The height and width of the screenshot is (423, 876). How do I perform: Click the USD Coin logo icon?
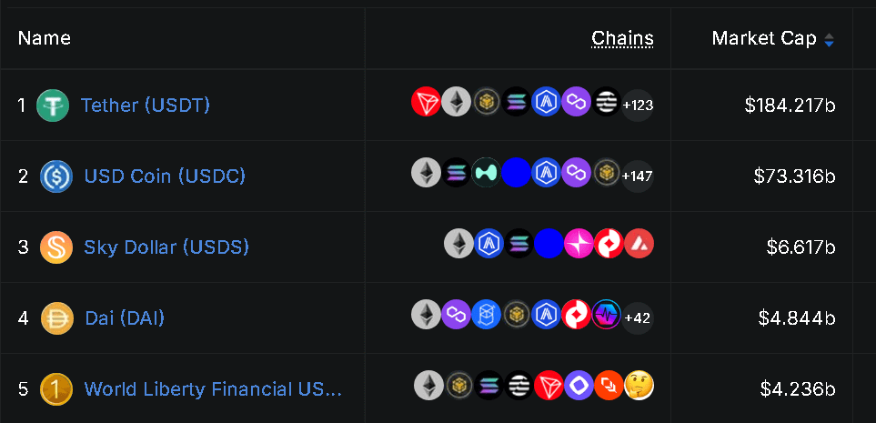[x=56, y=176]
